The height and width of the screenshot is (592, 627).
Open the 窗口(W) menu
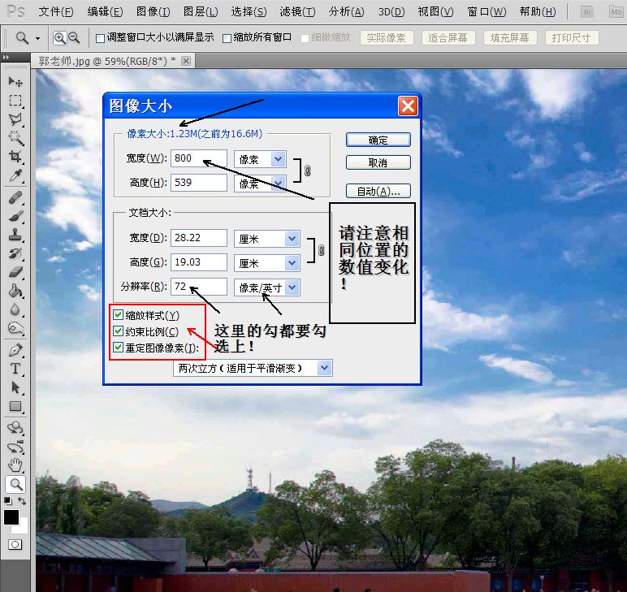pyautogui.click(x=486, y=11)
